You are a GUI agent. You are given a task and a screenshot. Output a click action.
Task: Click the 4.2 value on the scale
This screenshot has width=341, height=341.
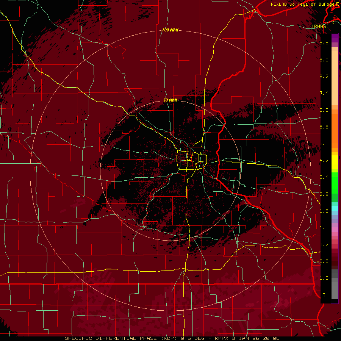[x=324, y=161]
